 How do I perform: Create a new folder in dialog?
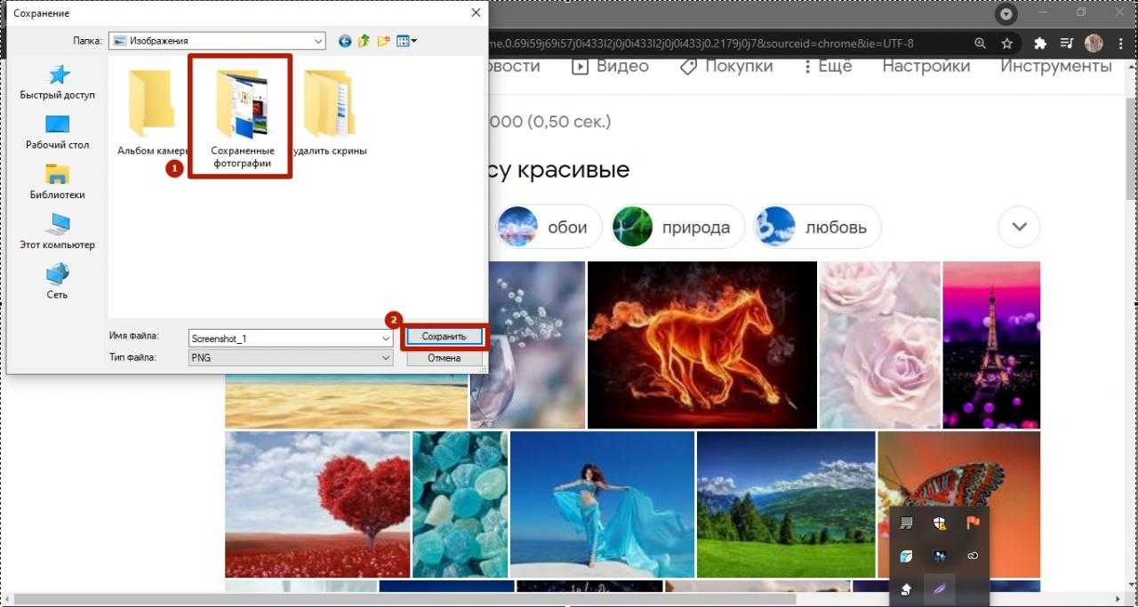click(x=384, y=41)
